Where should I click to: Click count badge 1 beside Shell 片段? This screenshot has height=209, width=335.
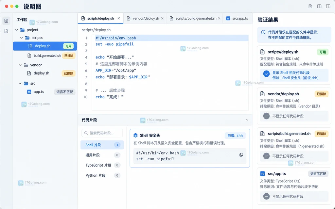point(117,145)
